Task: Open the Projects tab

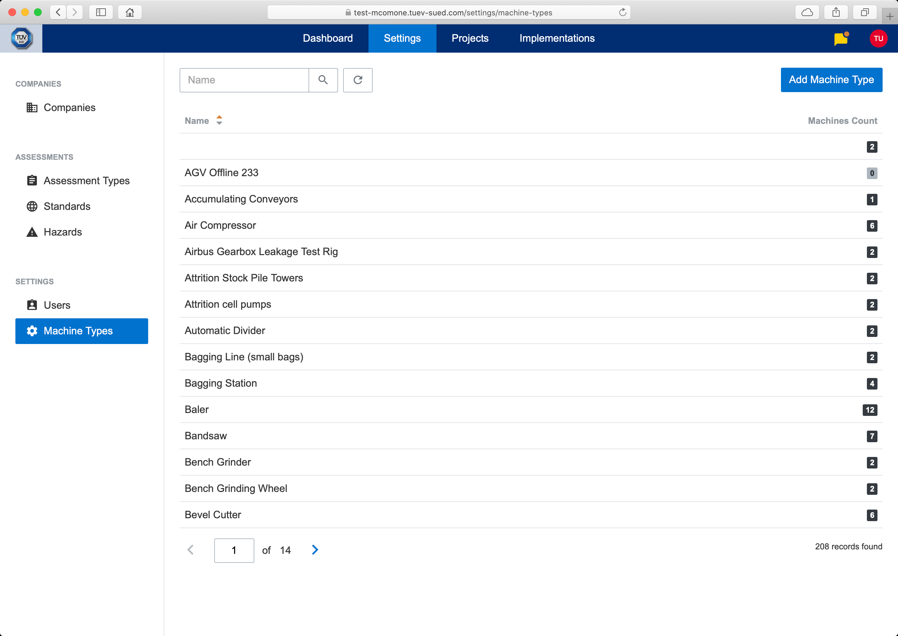Action: 470,39
